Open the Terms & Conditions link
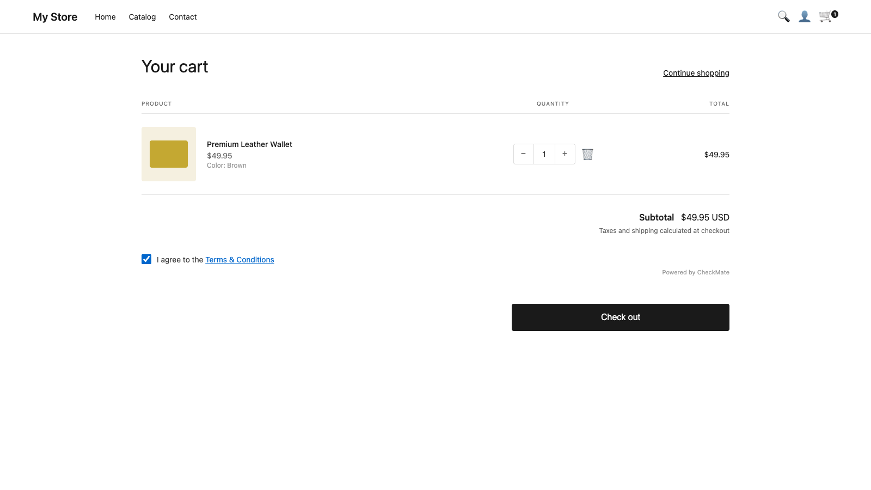 click(240, 260)
